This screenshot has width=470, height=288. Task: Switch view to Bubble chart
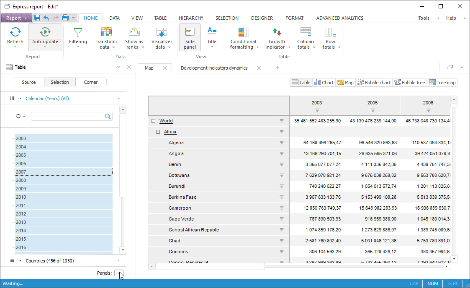[374, 83]
